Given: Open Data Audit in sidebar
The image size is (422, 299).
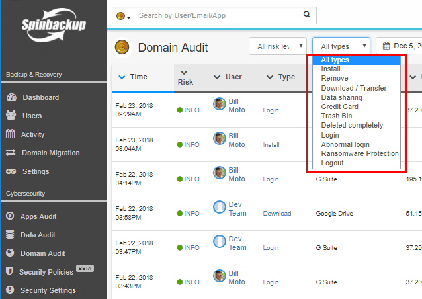Looking at the screenshot, I should 38,235.
